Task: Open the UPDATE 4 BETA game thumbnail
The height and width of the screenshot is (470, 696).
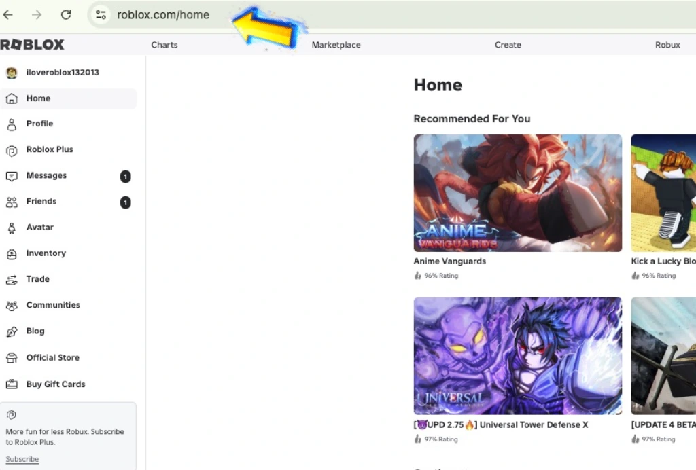Action: [663, 356]
